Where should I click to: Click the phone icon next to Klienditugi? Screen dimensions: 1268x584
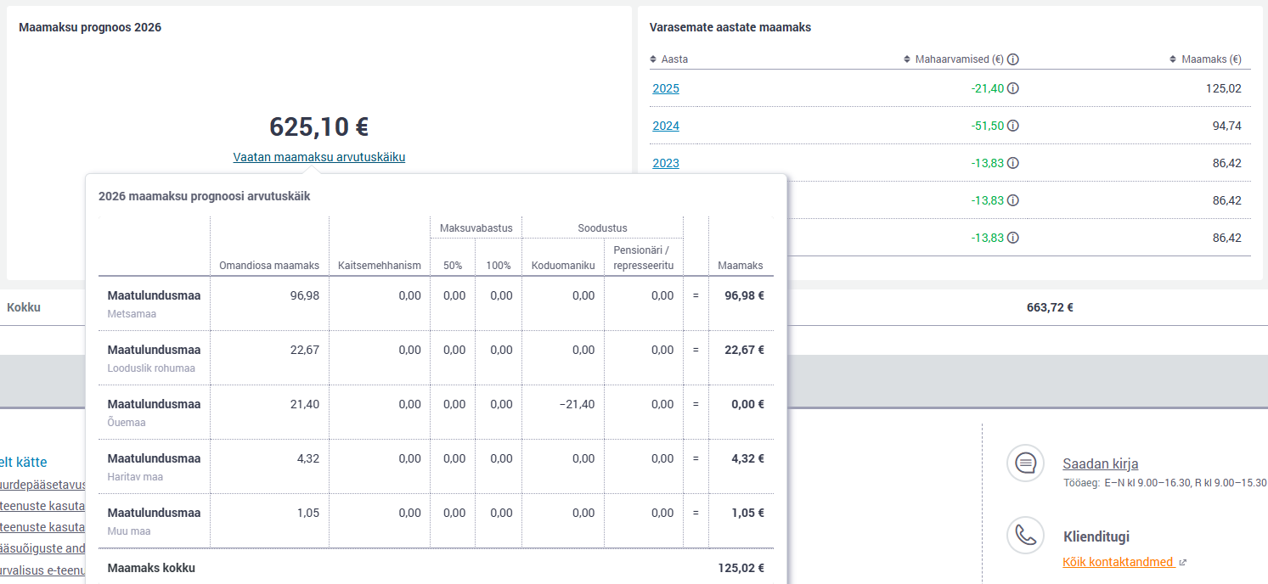[x=1026, y=536]
